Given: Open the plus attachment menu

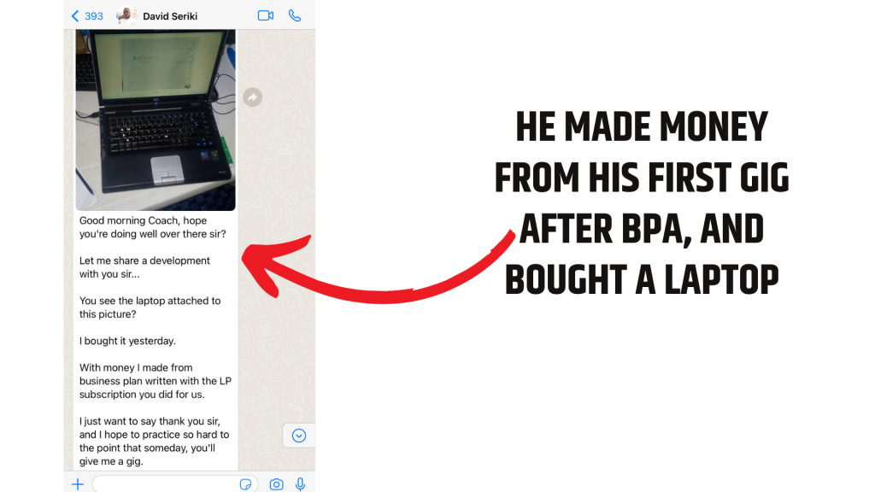Looking at the screenshot, I should click(x=78, y=484).
